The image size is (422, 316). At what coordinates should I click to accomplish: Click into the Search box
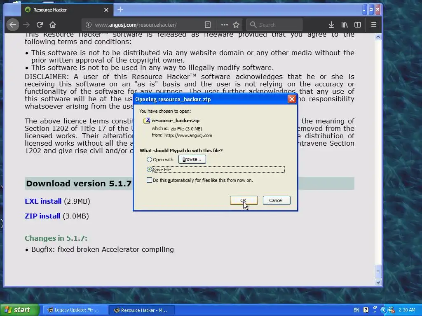tap(274, 25)
